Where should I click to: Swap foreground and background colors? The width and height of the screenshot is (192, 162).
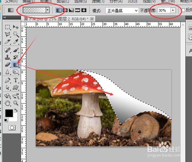pyautogui.click(x=16, y=110)
